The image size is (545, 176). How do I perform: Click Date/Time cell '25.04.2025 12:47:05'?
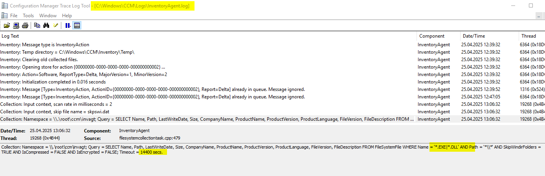pos(481,97)
